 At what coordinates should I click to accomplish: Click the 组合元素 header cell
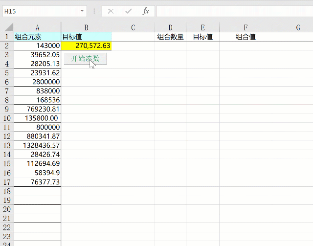point(37,37)
